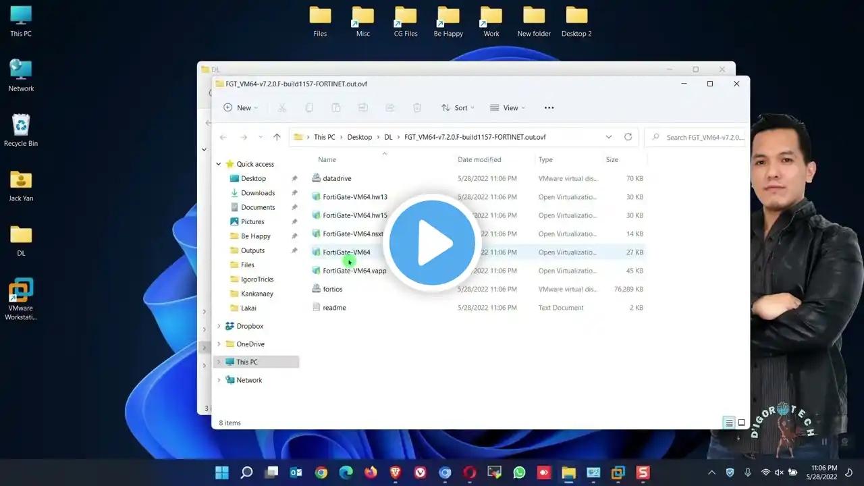Switch to large thumbnails view icon
The image size is (864, 486).
point(741,423)
